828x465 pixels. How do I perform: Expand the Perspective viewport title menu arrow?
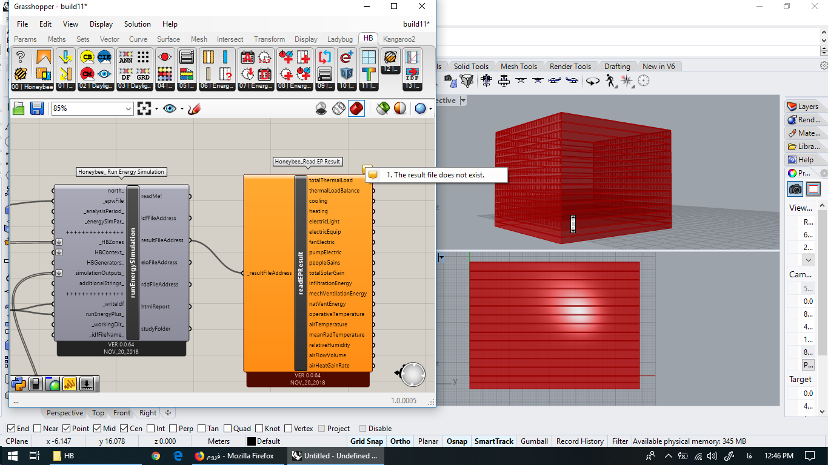pyautogui.click(x=463, y=101)
